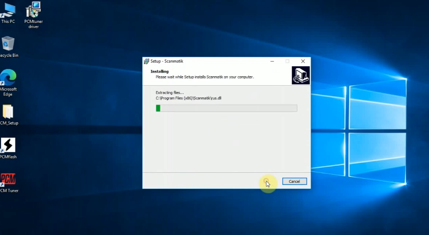Click the Setup title bar installer icon
Screen dimensions: 429x235
click(x=146, y=61)
